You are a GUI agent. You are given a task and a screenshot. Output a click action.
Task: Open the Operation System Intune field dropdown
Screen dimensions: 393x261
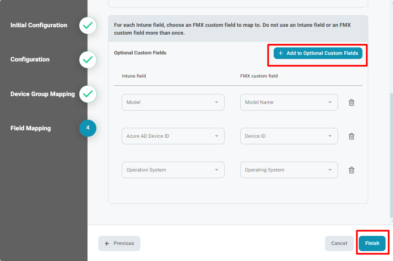point(173,169)
